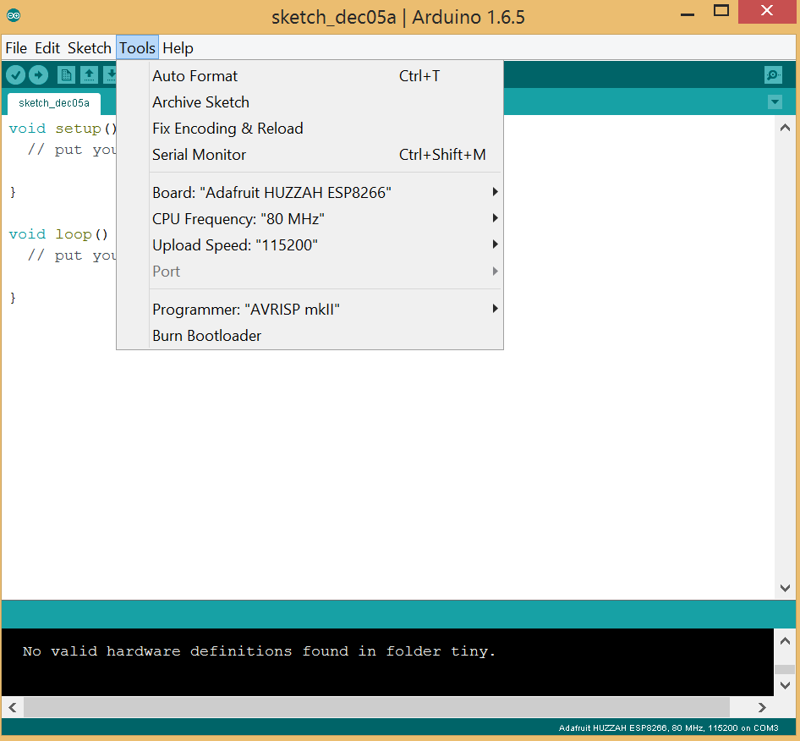Save the sketch with the Save icon
Screen dimensions: 800x741
tap(112, 74)
